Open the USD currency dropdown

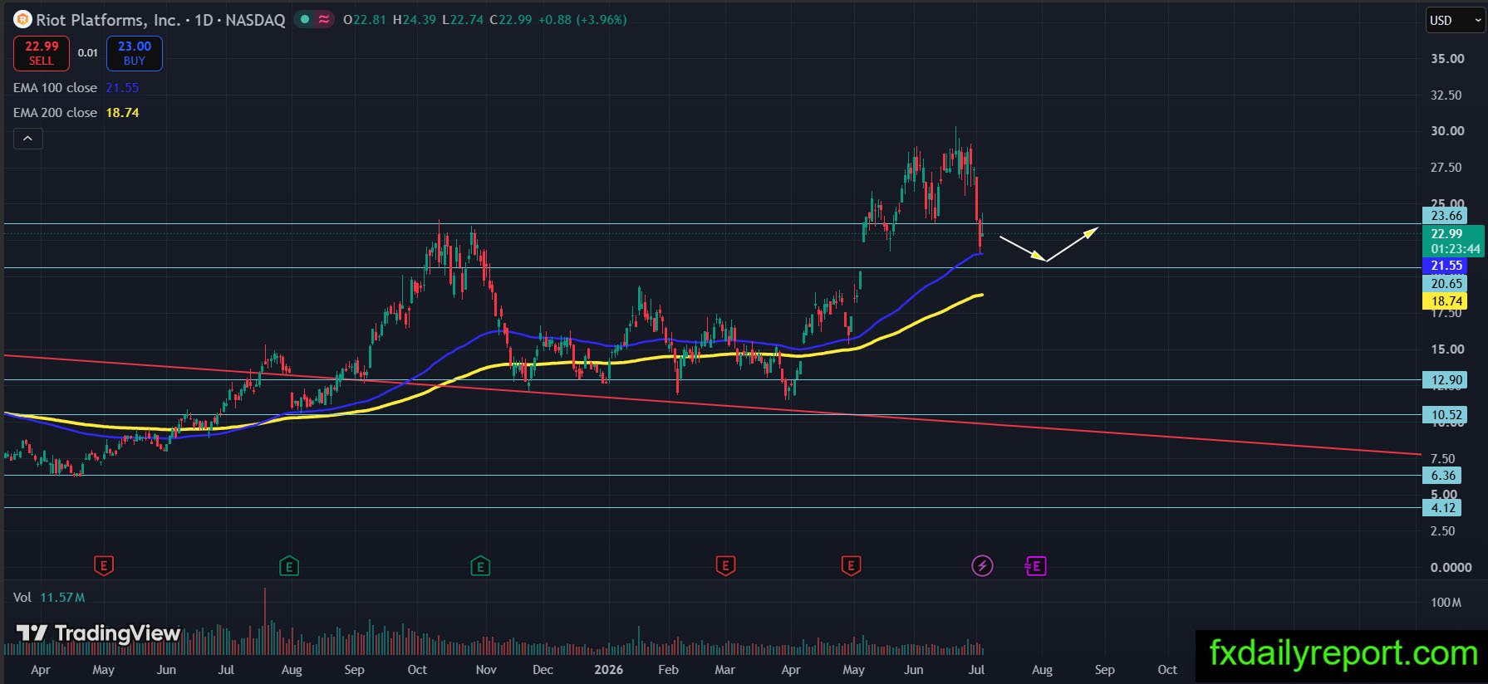coord(1455,21)
